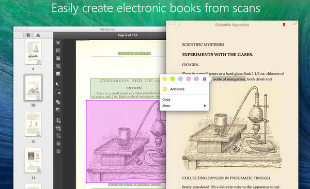The height and width of the screenshot is (189, 310).
Task: Click the 'Mysteries' window title
Action: point(107,29)
